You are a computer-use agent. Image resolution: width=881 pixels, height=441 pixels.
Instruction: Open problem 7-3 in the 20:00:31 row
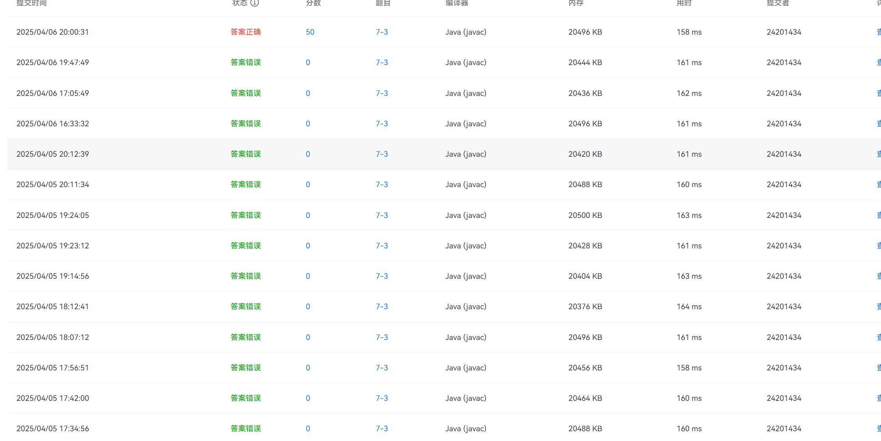382,32
